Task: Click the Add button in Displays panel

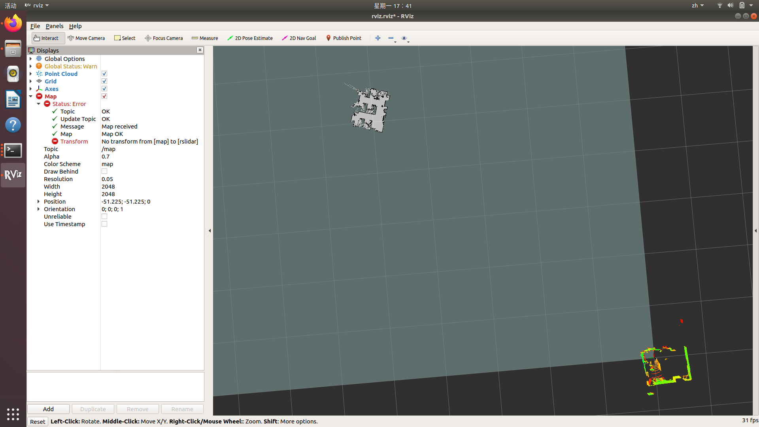Action: 48,409
